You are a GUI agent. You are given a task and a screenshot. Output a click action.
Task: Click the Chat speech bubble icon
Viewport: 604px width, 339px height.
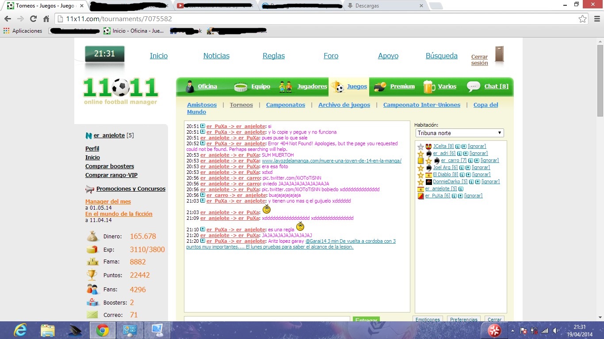(473, 87)
